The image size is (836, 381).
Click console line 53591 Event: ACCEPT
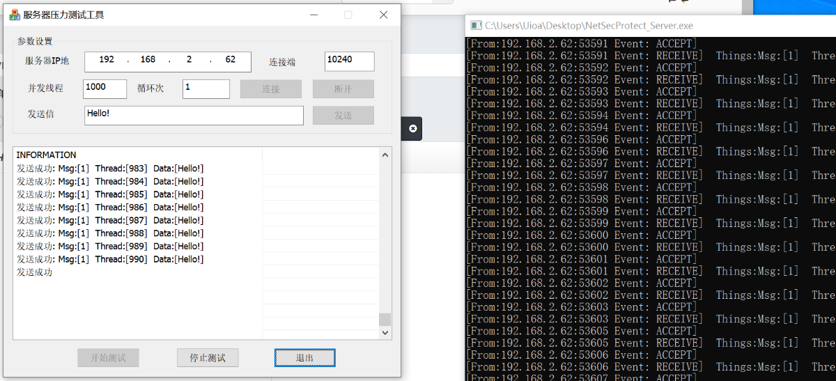[x=581, y=44]
